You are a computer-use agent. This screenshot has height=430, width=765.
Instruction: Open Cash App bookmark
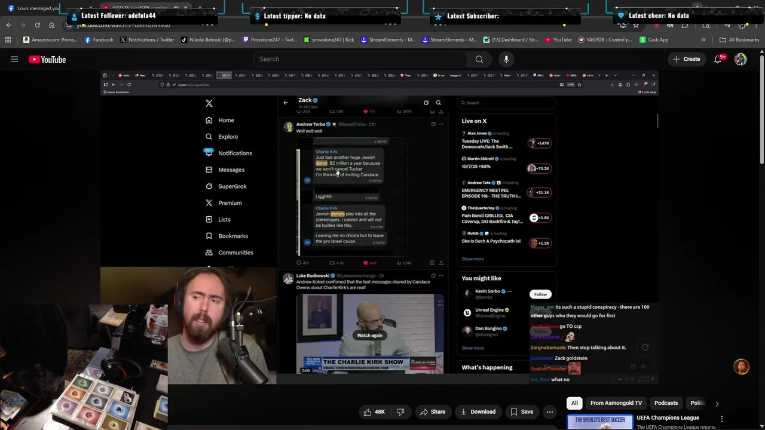click(654, 40)
